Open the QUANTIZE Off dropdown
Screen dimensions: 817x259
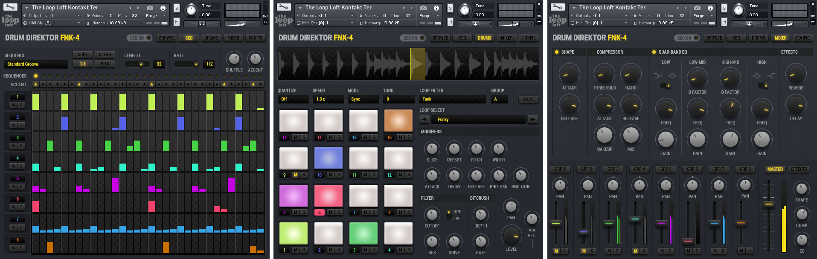point(293,99)
